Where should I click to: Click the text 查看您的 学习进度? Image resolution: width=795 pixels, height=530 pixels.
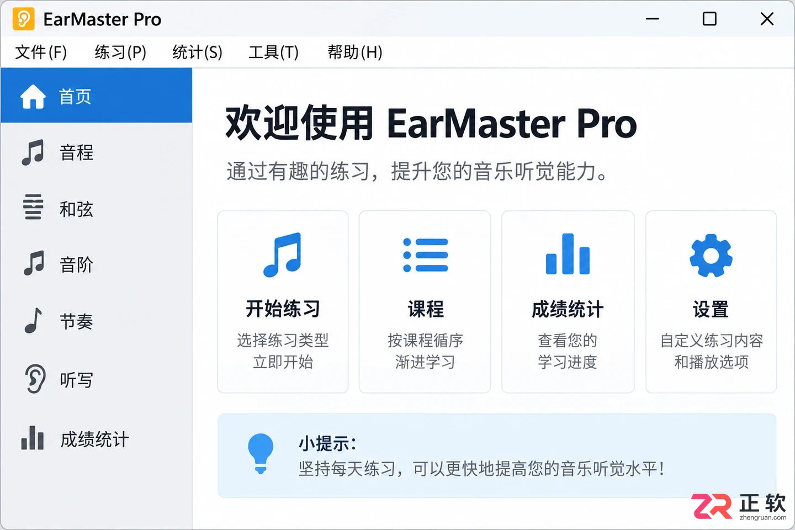click(x=568, y=351)
